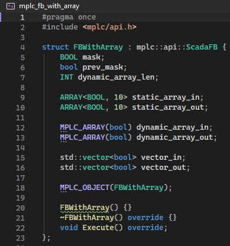
Task: Click the C++ file icon beside mplc_fb_with_array
Action: point(11,6)
